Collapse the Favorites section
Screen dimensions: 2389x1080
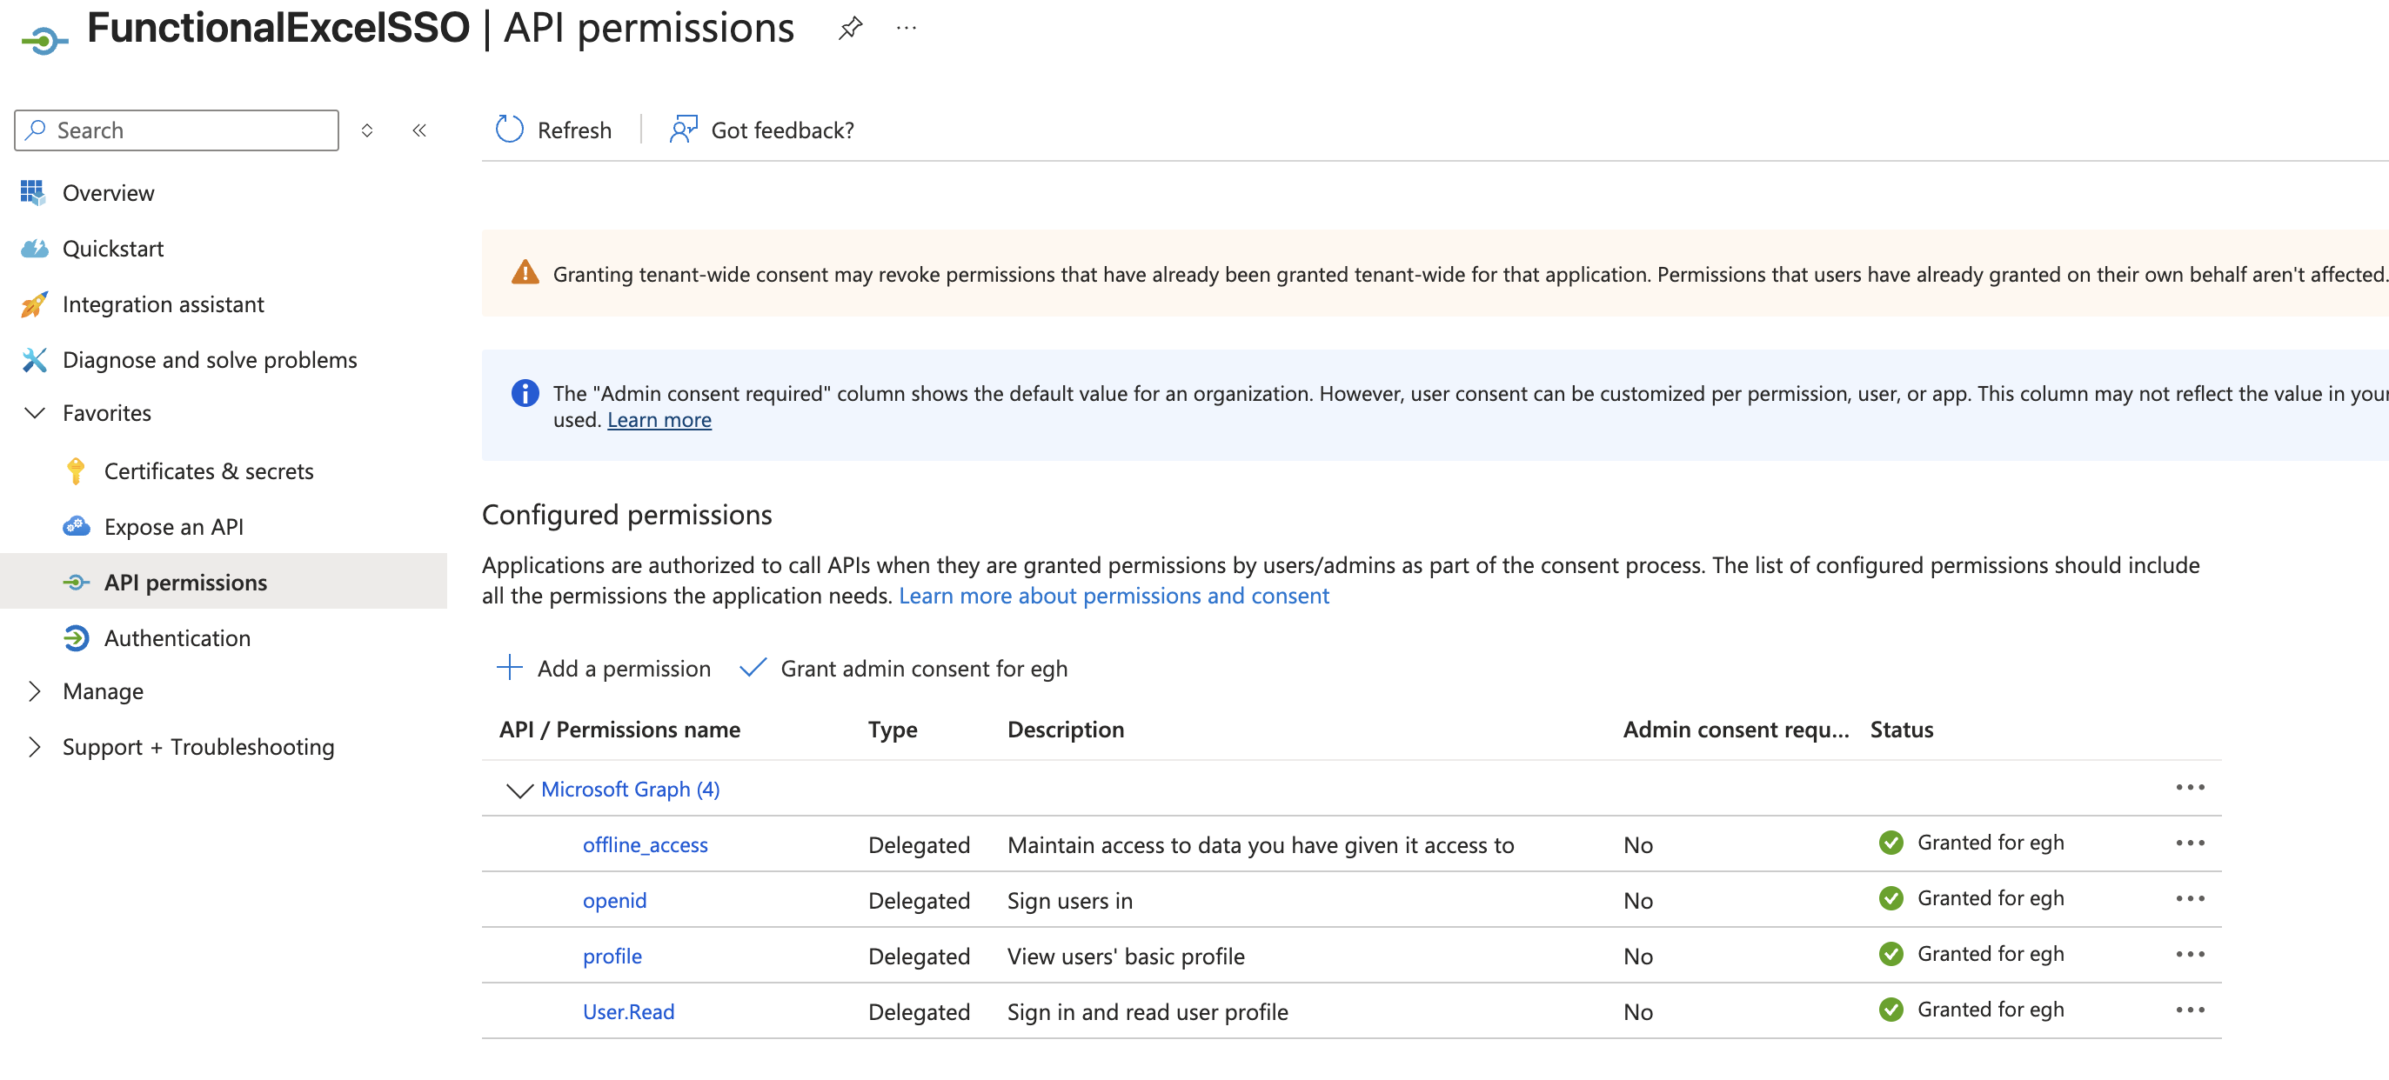tap(34, 413)
